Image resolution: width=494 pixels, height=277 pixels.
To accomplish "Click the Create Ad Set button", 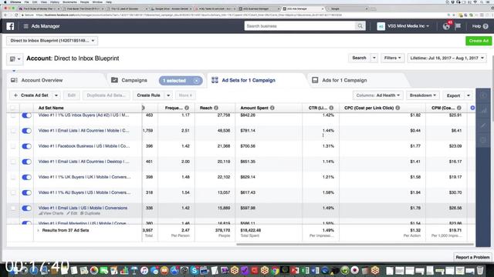I will coord(31,95).
